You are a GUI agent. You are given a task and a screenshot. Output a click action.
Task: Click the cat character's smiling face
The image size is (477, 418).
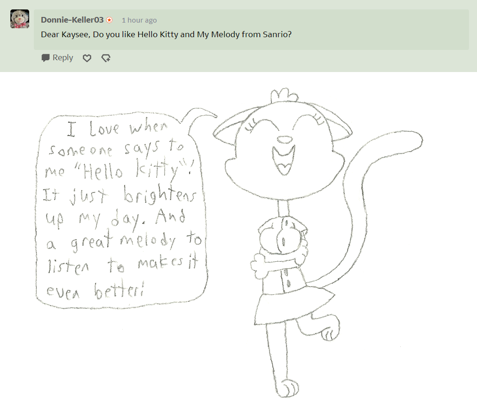pyautogui.click(x=285, y=152)
